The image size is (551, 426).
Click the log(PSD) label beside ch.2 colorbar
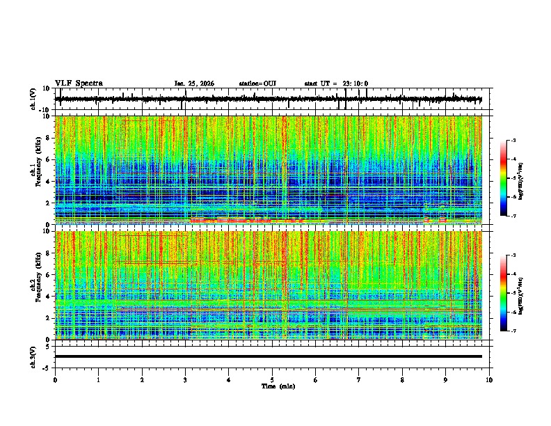(520, 296)
